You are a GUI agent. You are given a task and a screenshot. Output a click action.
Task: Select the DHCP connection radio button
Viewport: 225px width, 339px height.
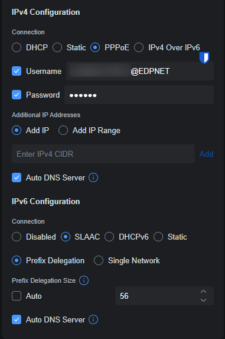coord(17,47)
